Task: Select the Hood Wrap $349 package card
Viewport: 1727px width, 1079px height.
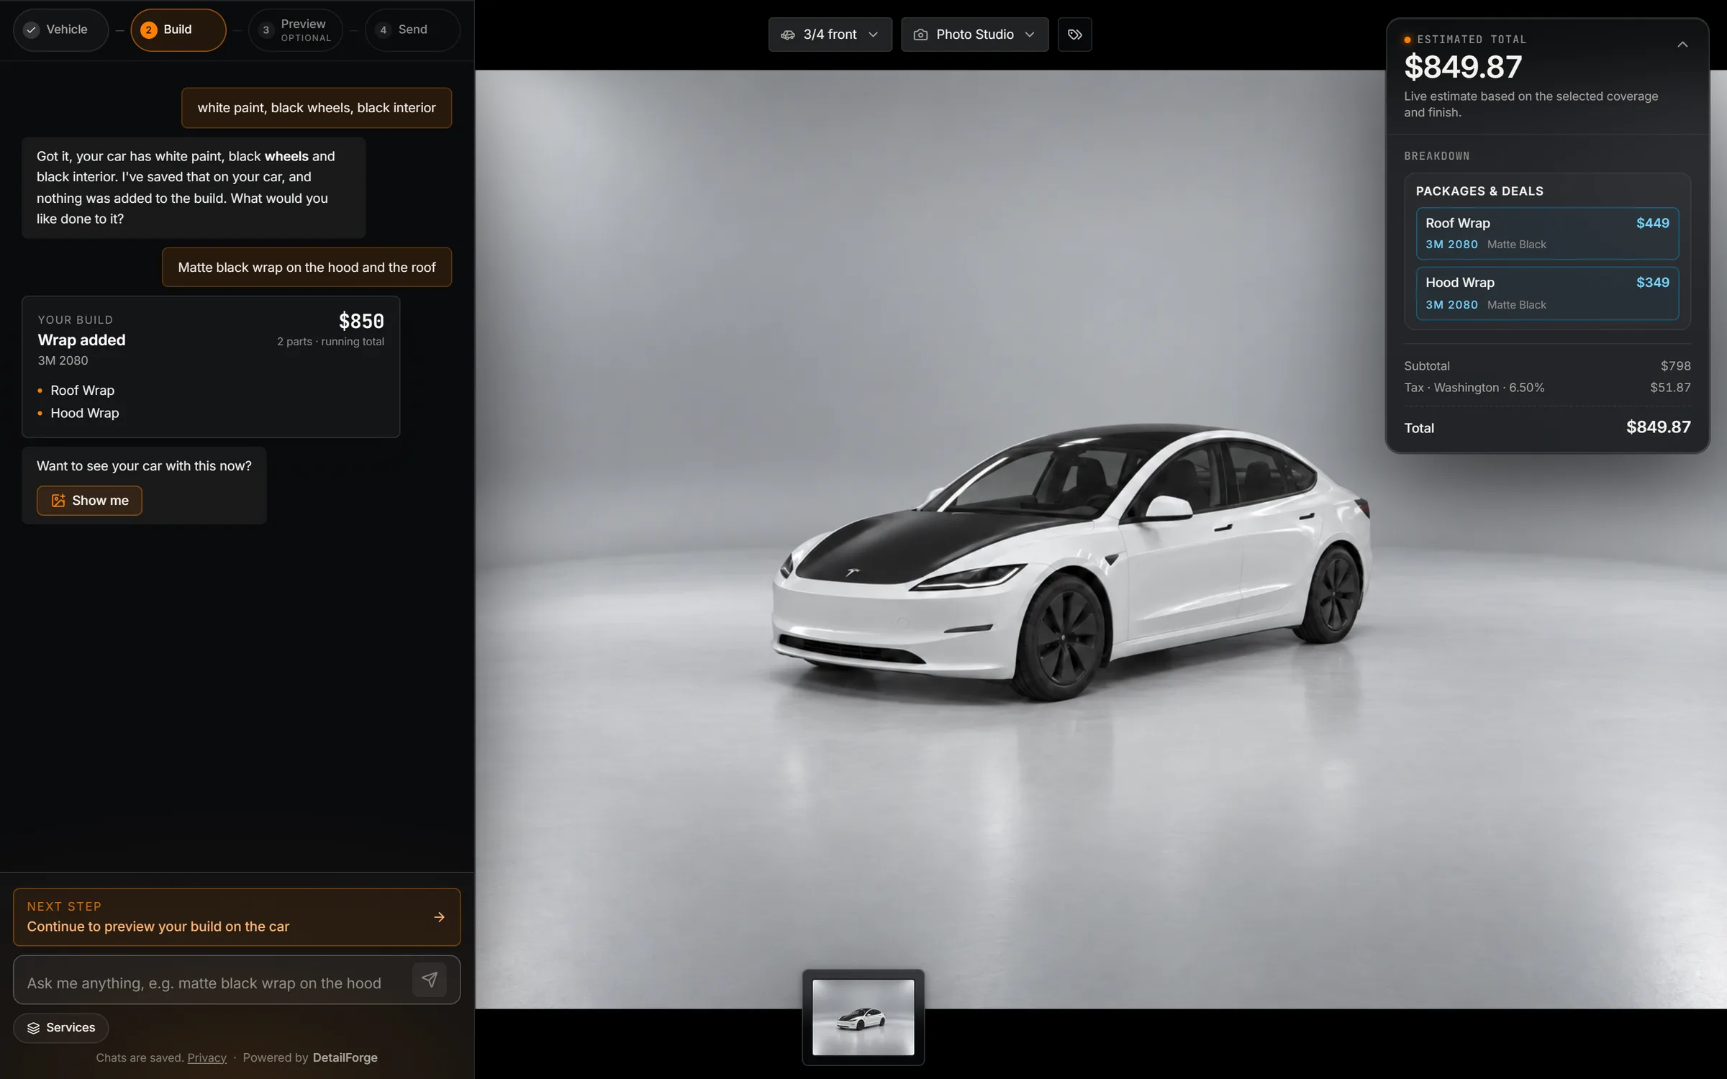Action: pos(1547,293)
